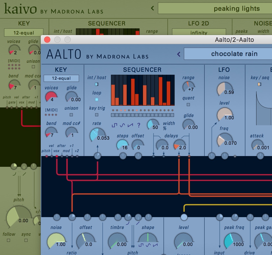Screen dimensions: 272x255
Task: Check the sync box in Kaivo
Action: coord(26,240)
